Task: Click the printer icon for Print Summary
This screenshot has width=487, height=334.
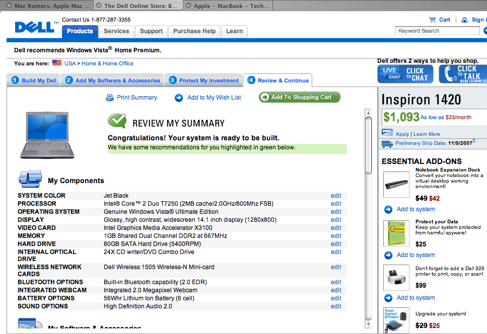Action: (110, 98)
